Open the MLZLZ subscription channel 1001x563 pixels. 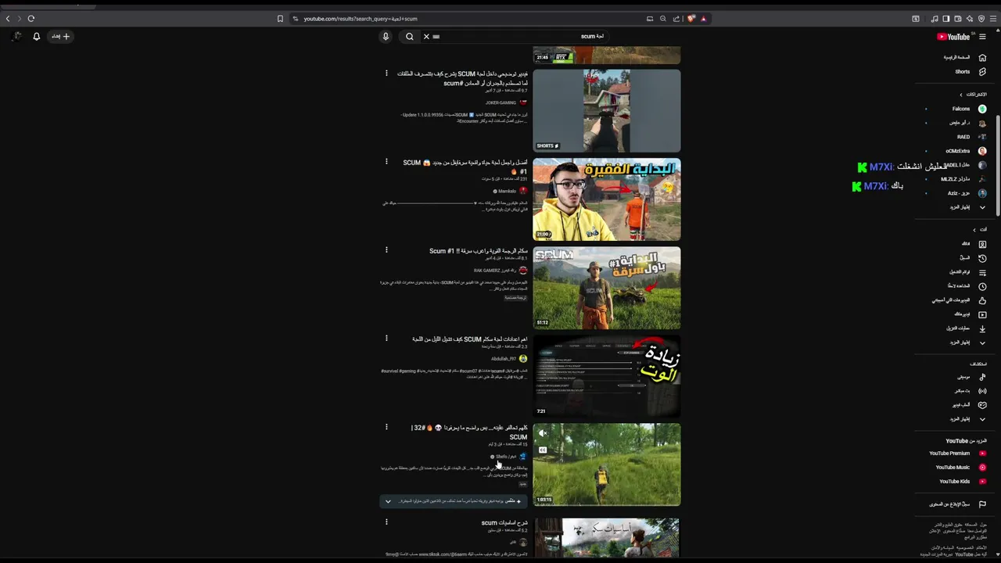pos(965,179)
